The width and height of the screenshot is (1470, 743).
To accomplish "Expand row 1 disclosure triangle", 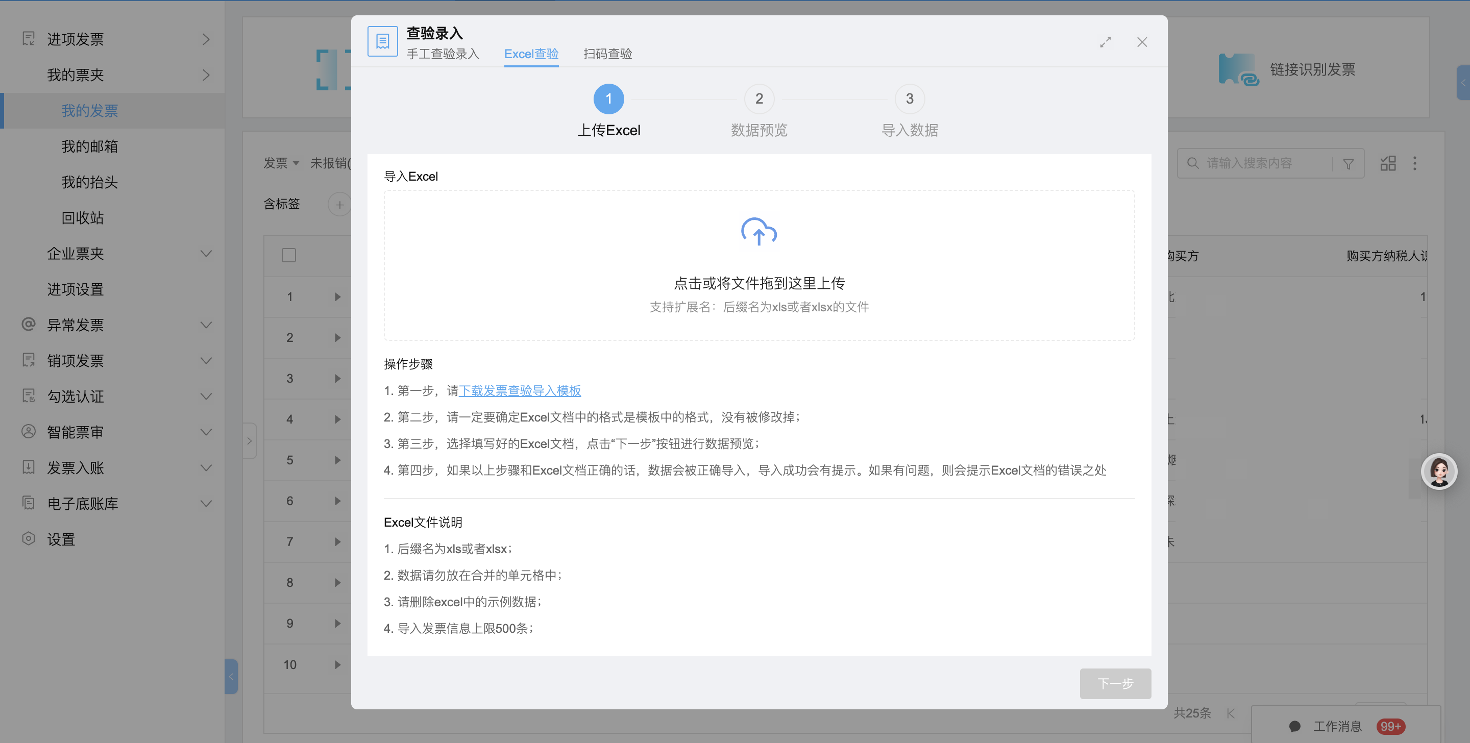I will [338, 297].
